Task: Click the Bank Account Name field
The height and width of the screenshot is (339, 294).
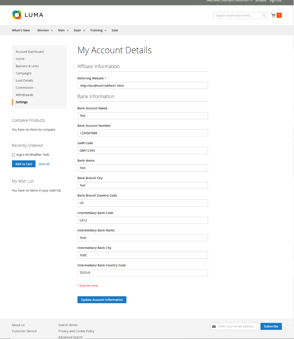Action: (143, 116)
